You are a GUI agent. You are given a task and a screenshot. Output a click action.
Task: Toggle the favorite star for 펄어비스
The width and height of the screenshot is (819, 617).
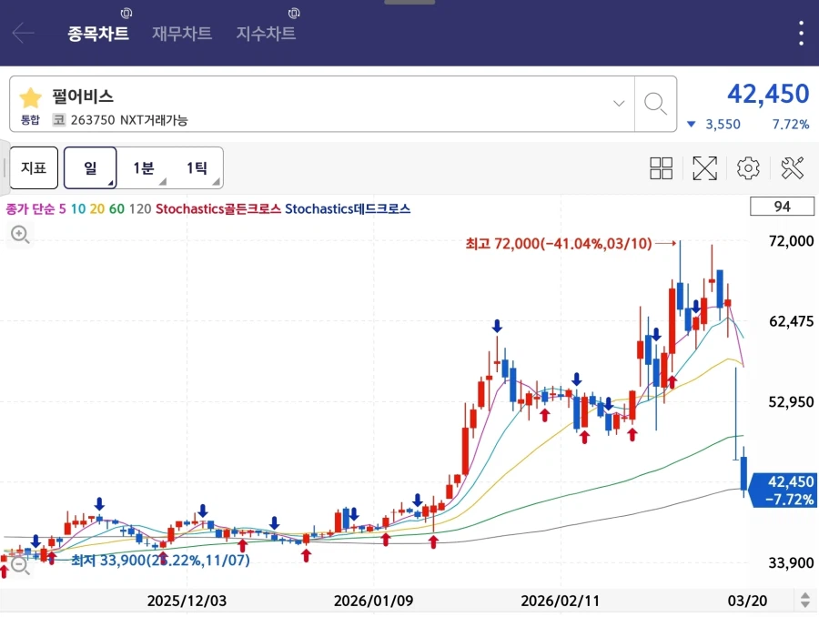31,97
